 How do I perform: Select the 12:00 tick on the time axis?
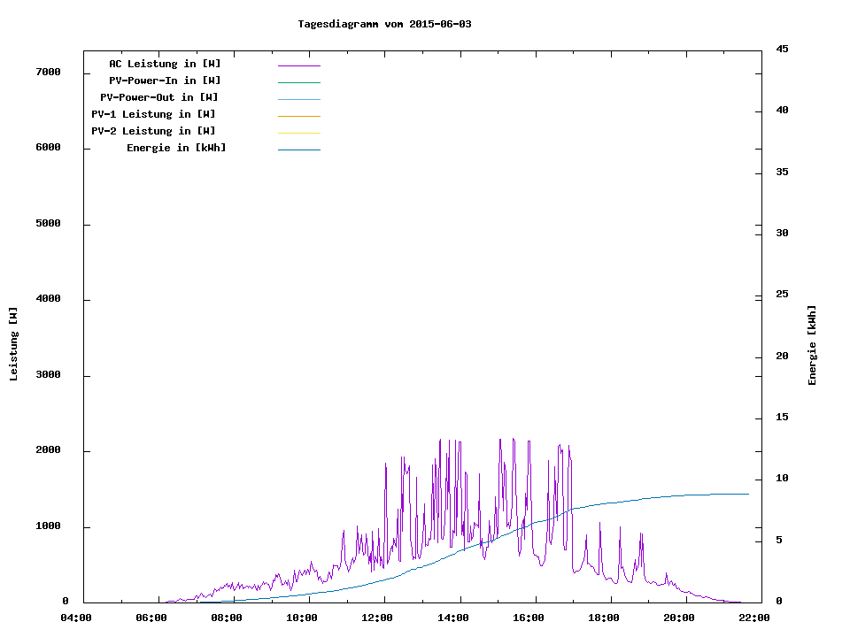[378, 618]
